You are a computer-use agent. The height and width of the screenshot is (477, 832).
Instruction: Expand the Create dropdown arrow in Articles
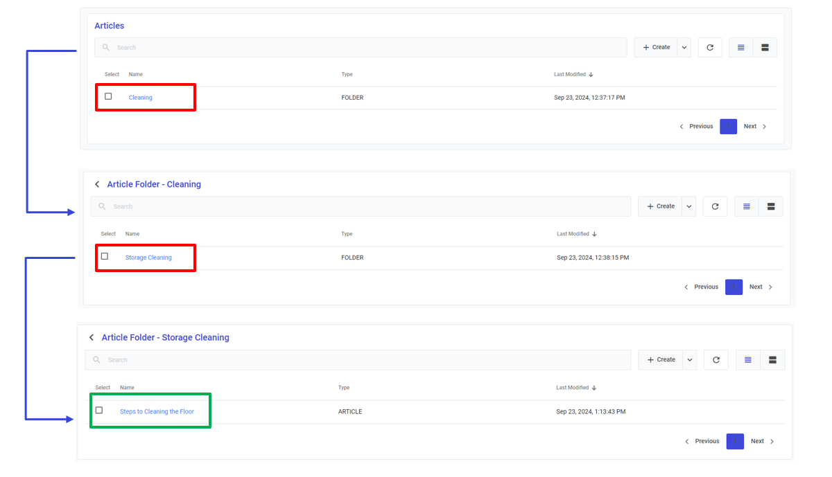[x=684, y=48]
